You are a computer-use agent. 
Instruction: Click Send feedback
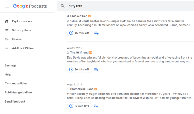[15, 101]
